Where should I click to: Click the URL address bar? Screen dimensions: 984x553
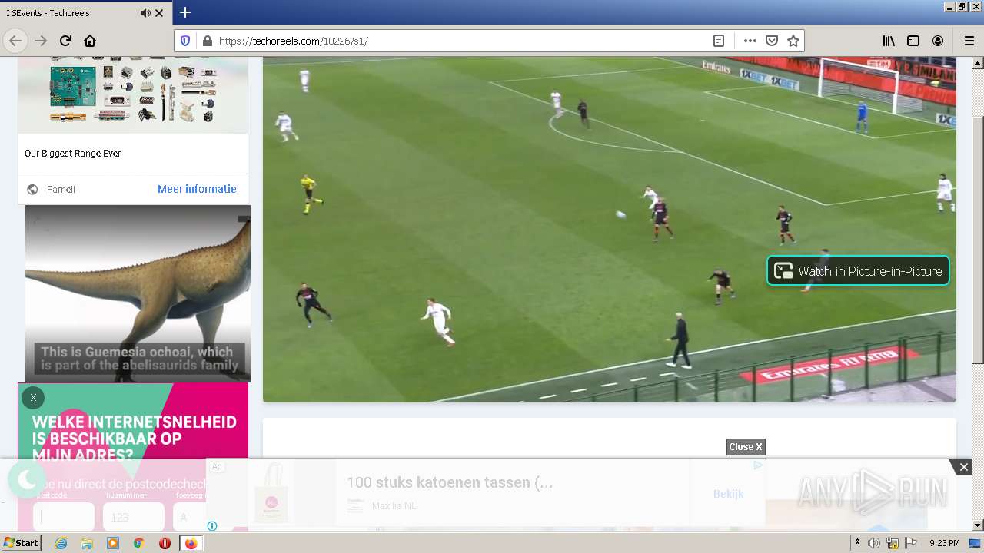tap(461, 41)
